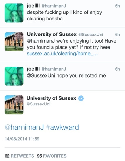
Task: Click @SussexUni mention in joellll's reply
Action: click(x=41, y=76)
